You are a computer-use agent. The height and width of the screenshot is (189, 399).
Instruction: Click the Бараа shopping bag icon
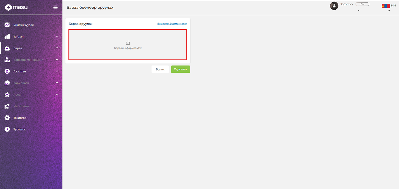point(7,48)
